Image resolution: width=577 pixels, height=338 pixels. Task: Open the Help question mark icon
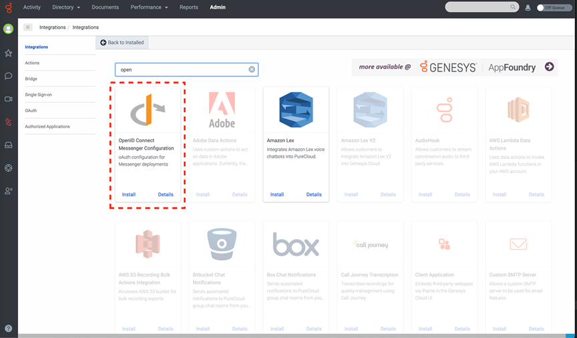pos(9,329)
